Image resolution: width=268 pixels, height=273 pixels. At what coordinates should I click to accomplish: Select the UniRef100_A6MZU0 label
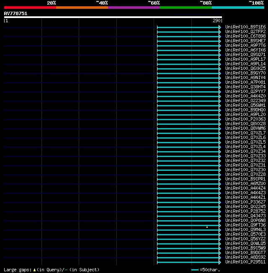click(245, 184)
